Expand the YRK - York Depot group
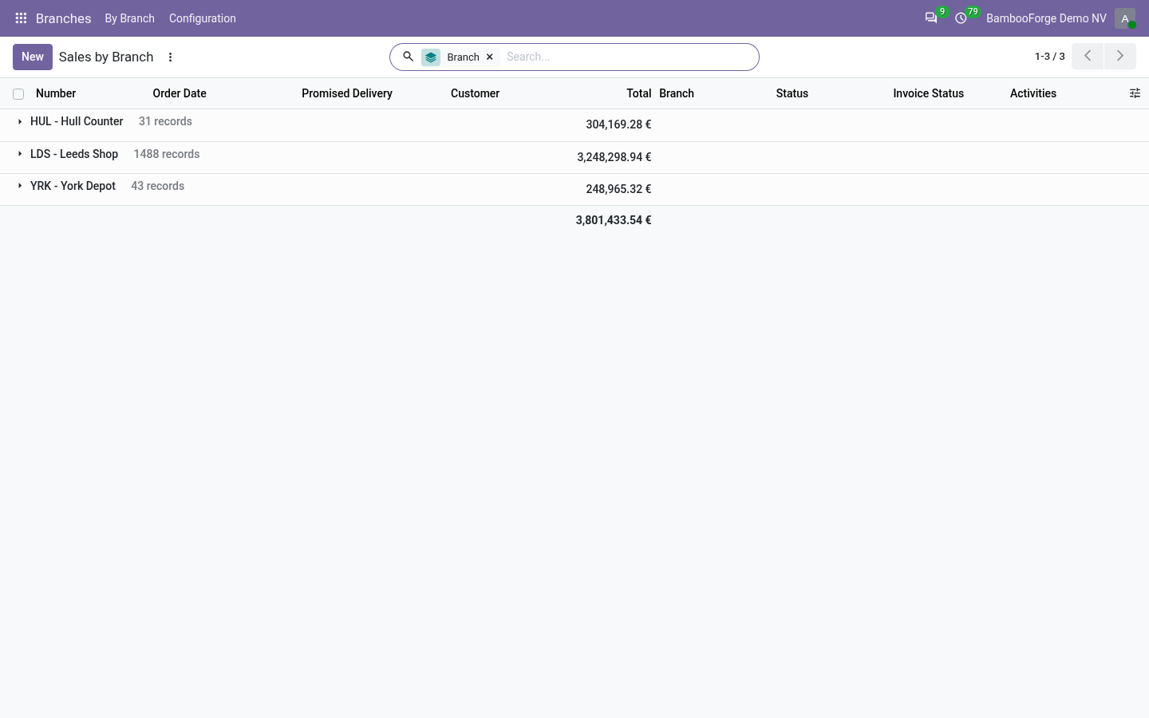This screenshot has height=718, width=1149. pos(20,186)
